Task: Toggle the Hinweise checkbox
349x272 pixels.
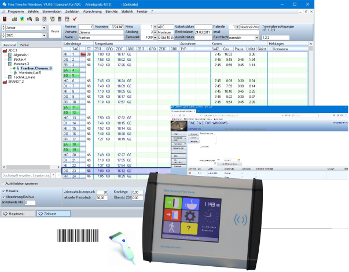Action: pyautogui.click(x=3, y=190)
